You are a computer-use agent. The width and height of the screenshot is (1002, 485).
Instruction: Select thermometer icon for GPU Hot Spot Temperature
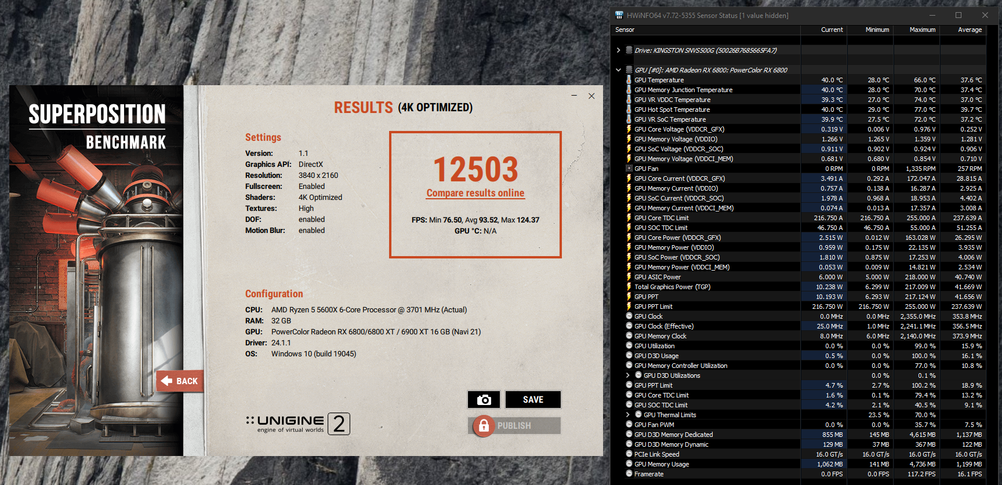tap(629, 110)
